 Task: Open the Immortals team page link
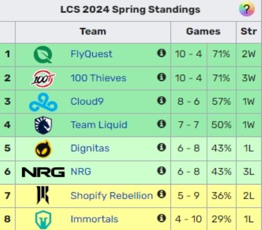point(94,219)
